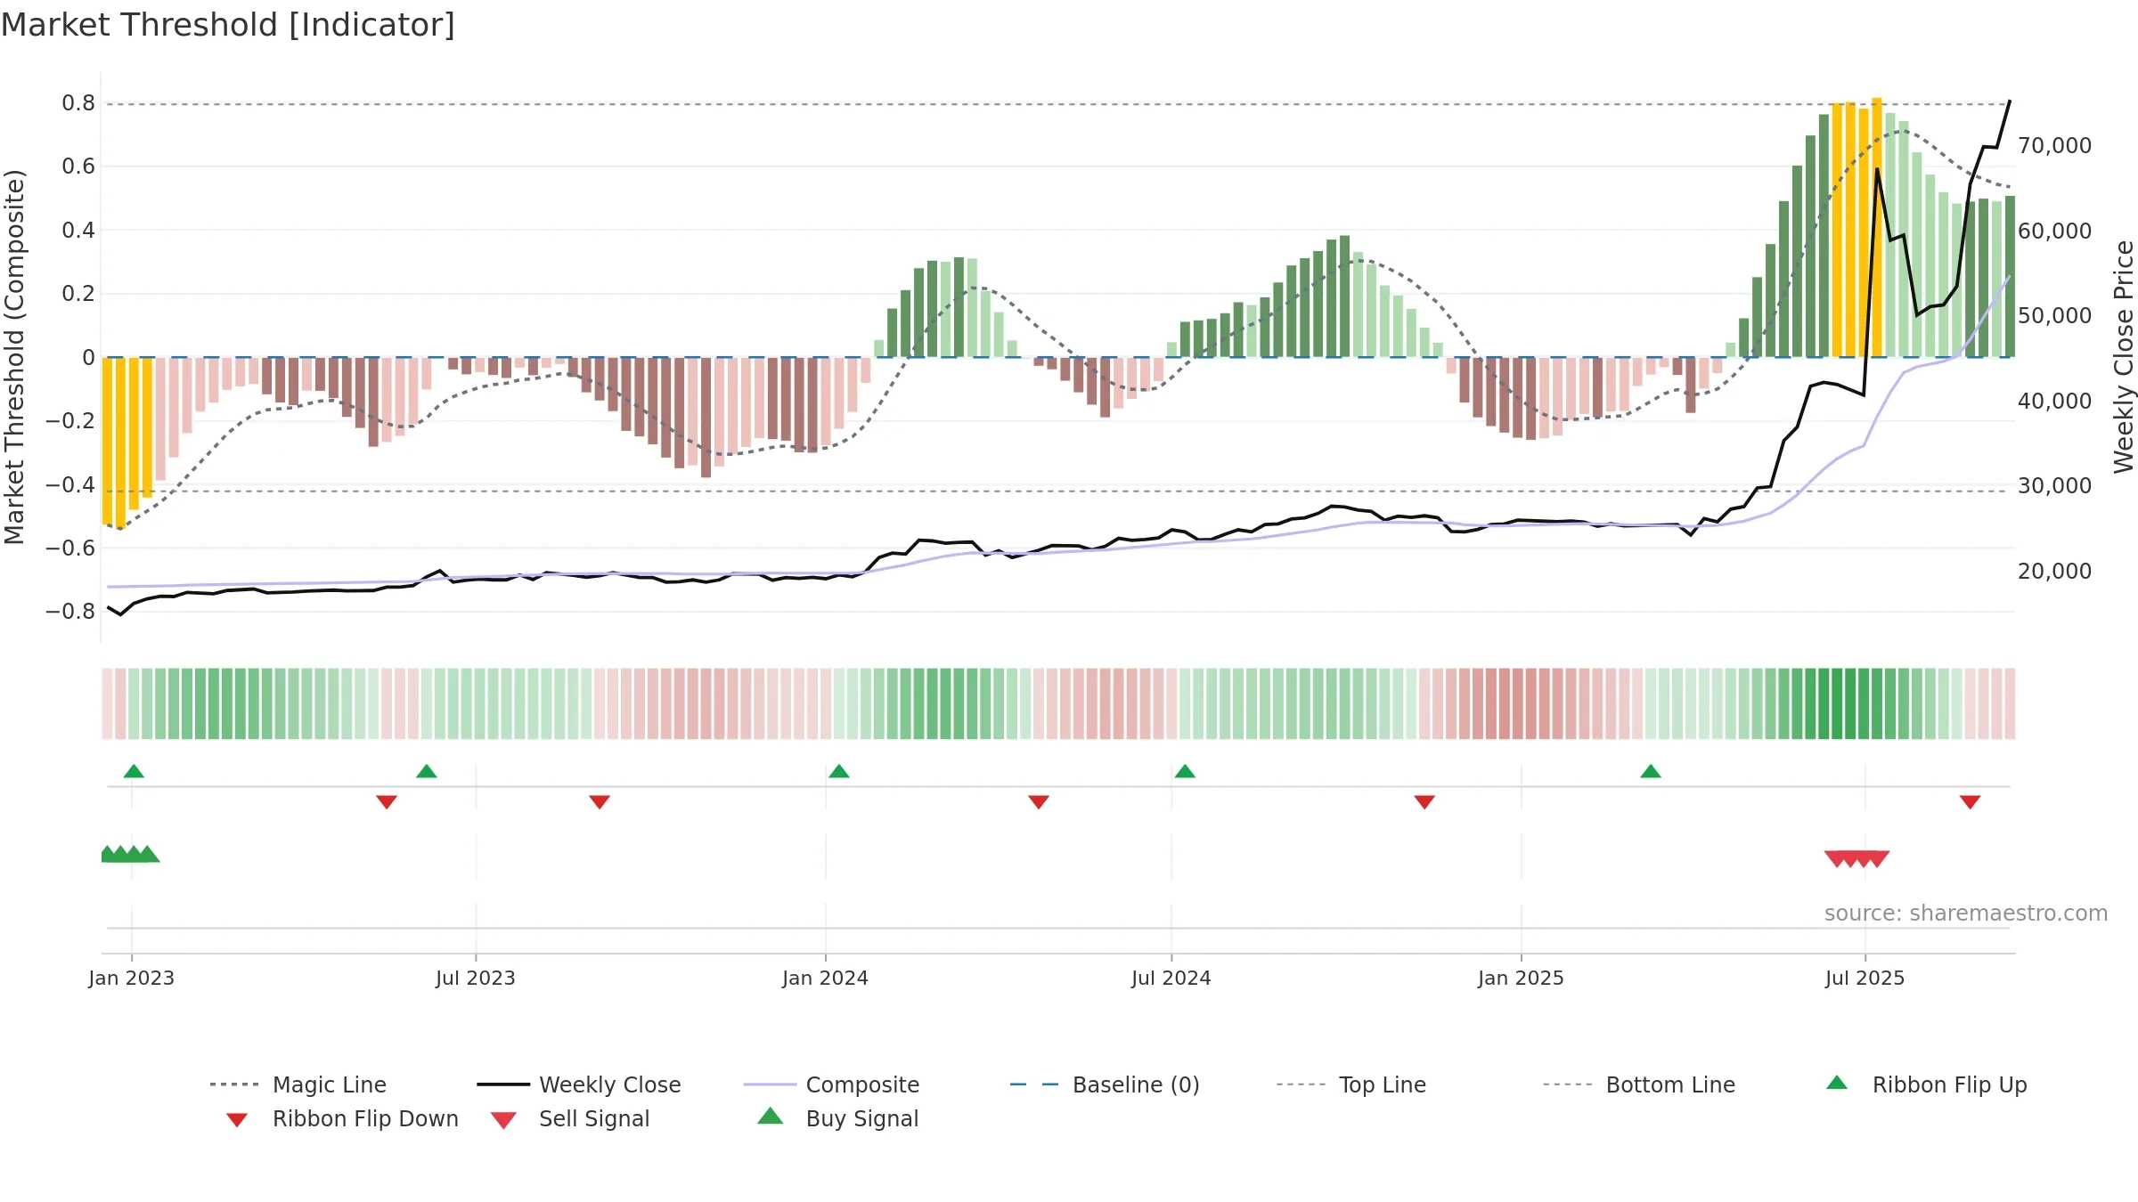Image resolution: width=2138 pixels, height=1202 pixels.
Task: Click the −0.4 composite axis tick
Action: pyautogui.click(x=70, y=485)
